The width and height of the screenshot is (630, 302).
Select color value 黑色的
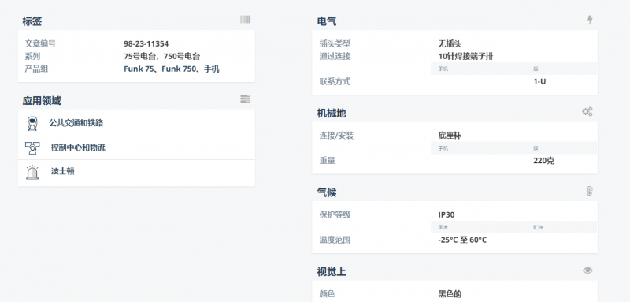pos(450,294)
